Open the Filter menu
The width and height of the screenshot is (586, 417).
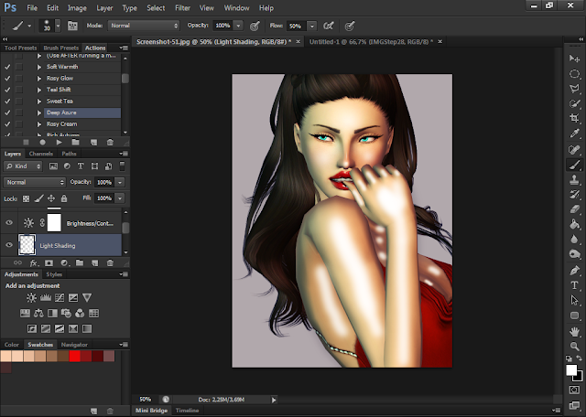click(183, 7)
